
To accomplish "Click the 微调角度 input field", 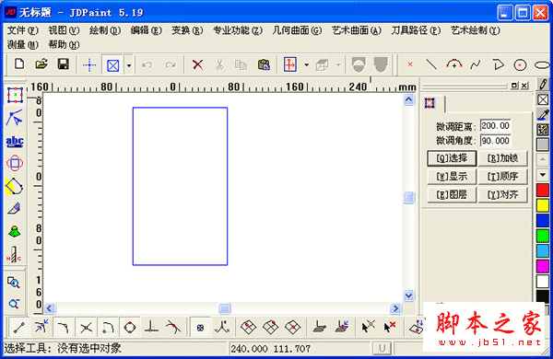I will pyautogui.click(x=495, y=141).
